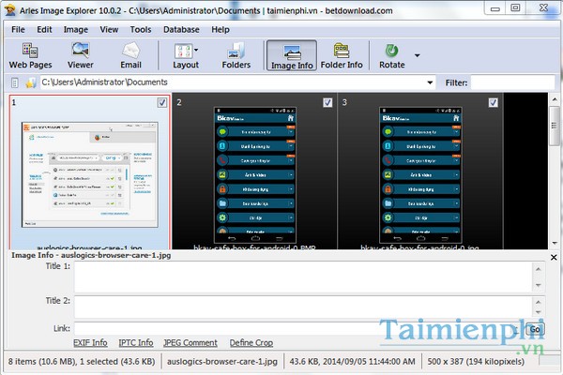Click the Email toolbar icon
This screenshot has height=375, width=563.
[130, 55]
